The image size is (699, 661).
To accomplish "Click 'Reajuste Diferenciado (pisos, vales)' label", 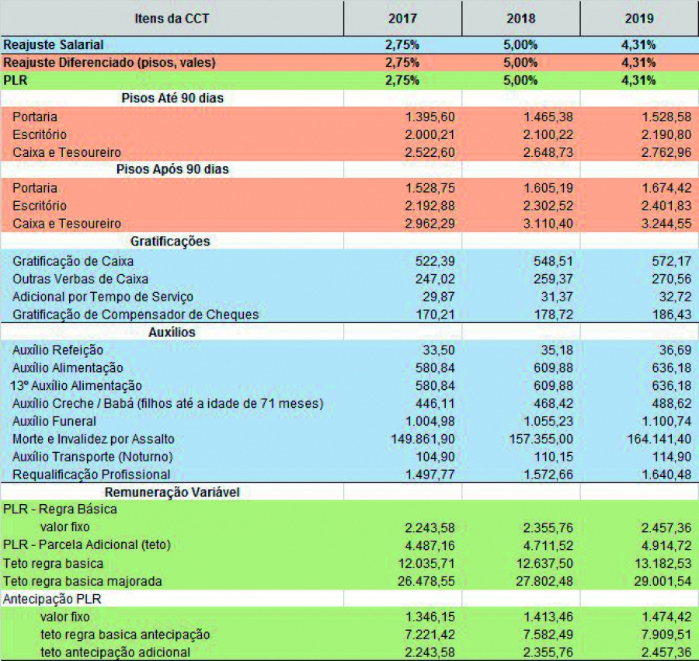I will click(110, 62).
